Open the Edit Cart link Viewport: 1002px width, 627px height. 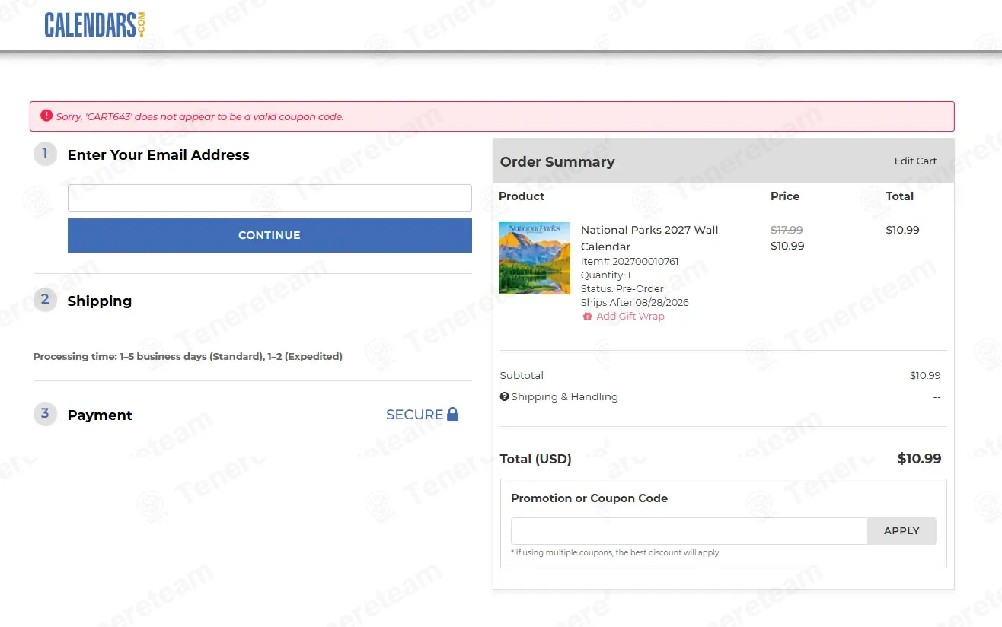click(x=915, y=161)
